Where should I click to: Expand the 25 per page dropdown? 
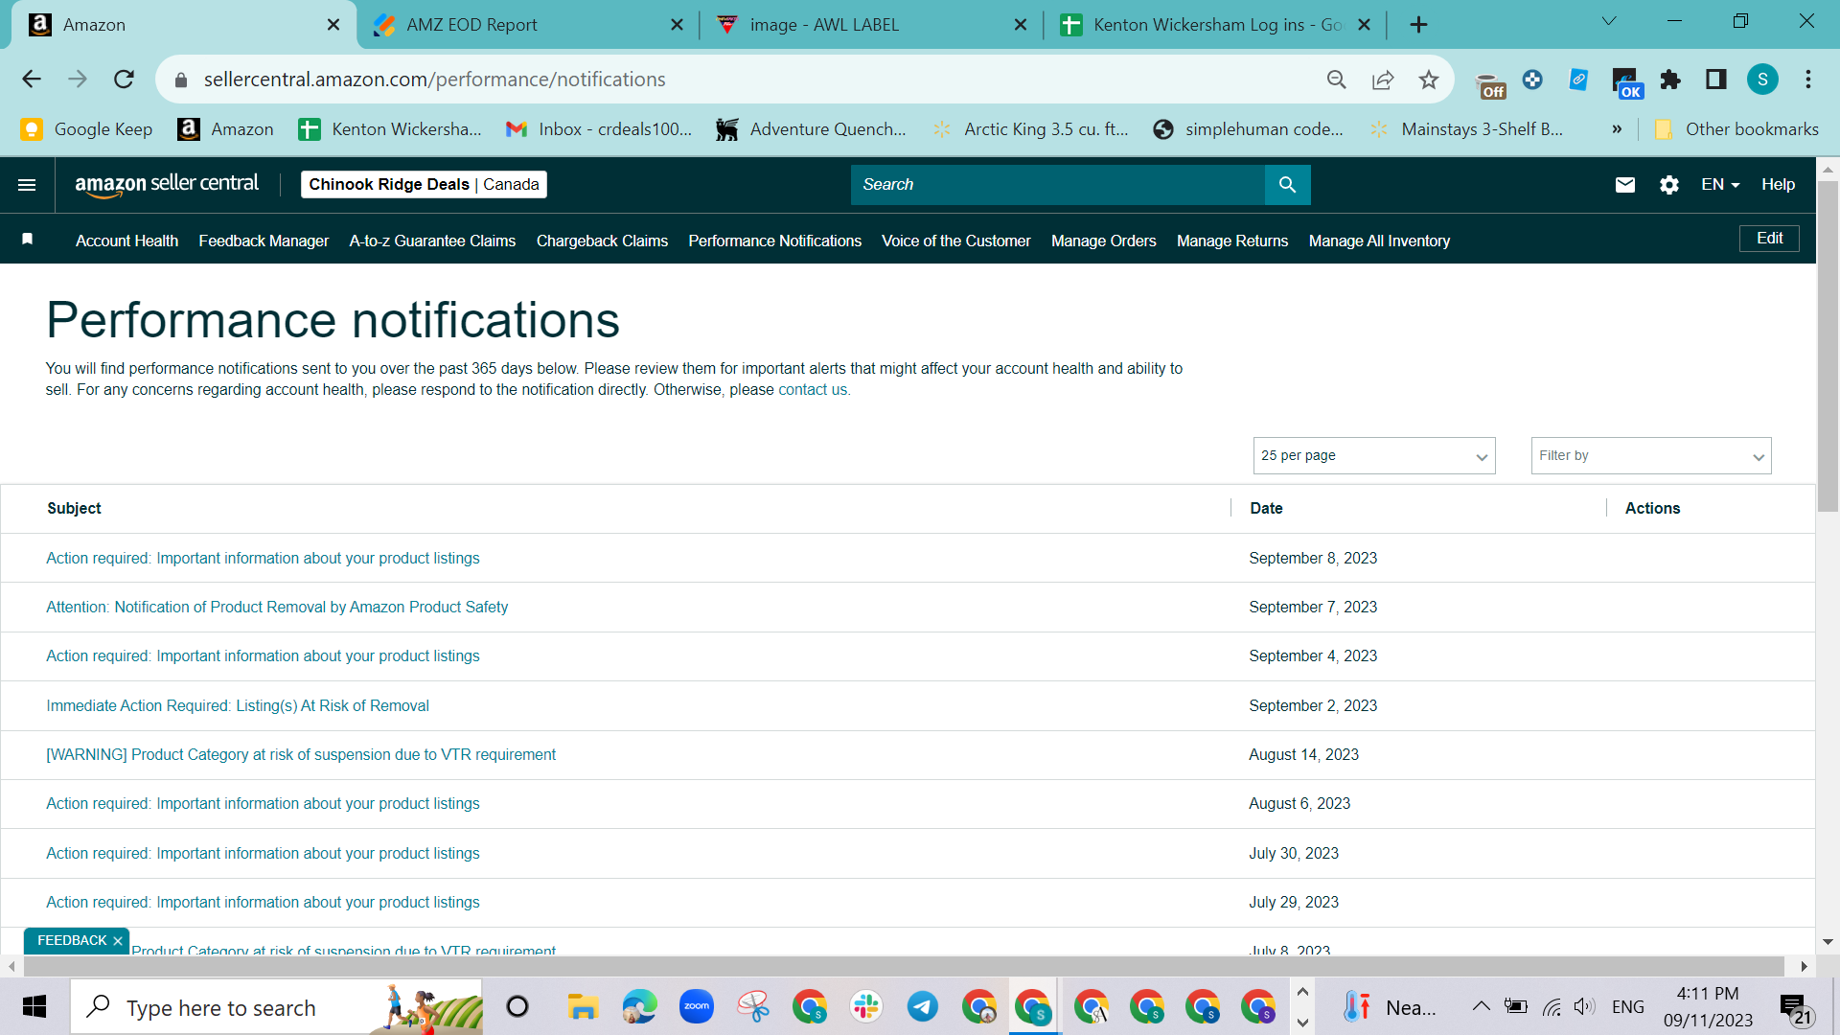[1373, 455]
